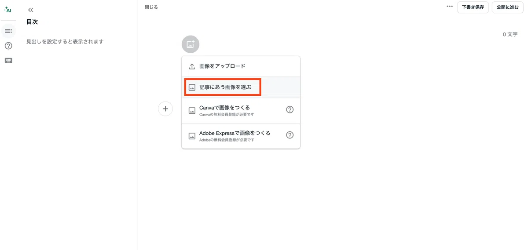This screenshot has width=528, height=250.
Task: Click the plus button to insert content
Action: pos(165,109)
